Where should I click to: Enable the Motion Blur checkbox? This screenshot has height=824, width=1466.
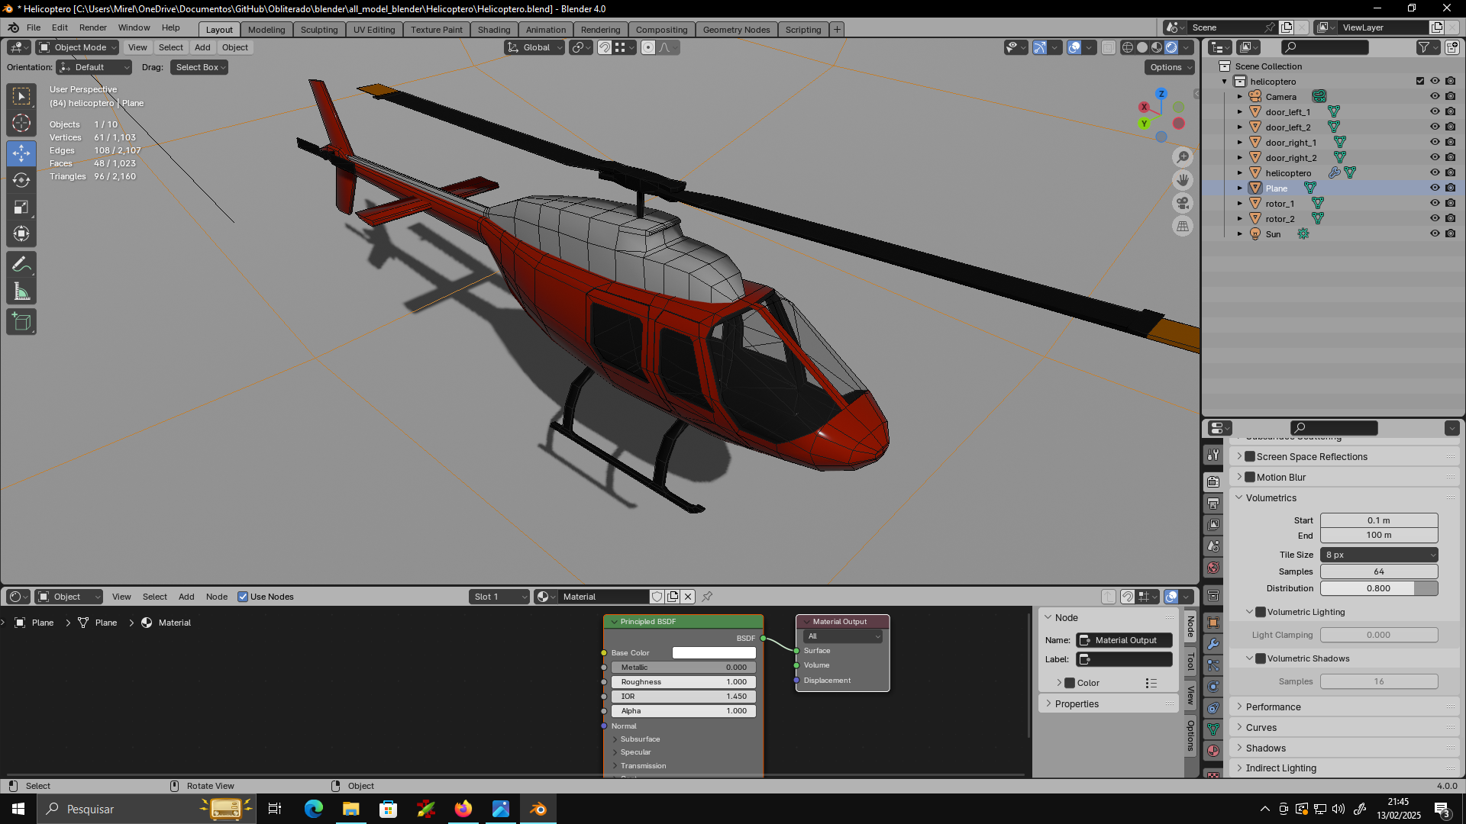(x=1250, y=477)
